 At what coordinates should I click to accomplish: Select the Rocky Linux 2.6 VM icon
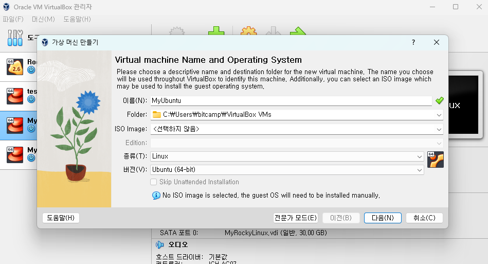pos(15,66)
